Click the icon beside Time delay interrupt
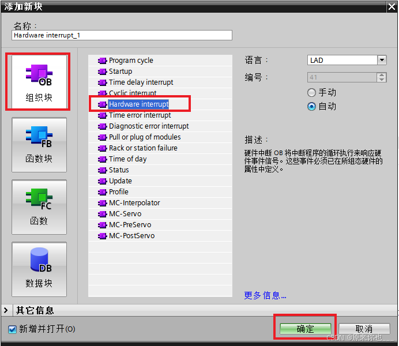Image resolution: width=399 pixels, height=346 pixels. 102,82
